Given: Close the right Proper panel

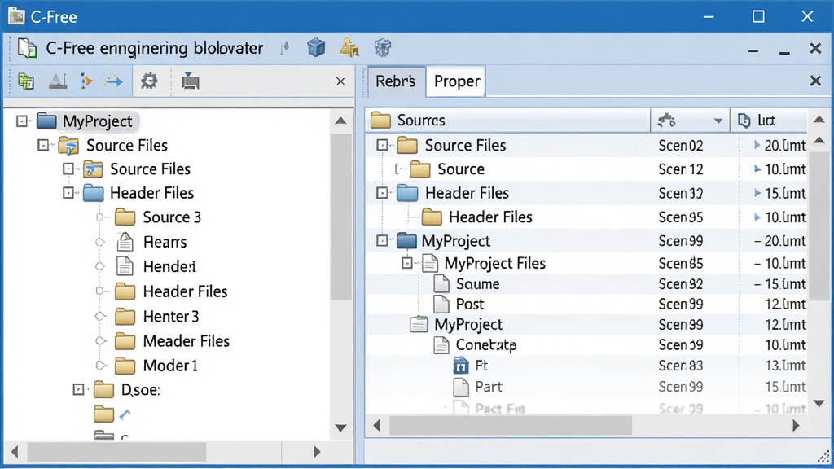Looking at the screenshot, I should point(815,81).
